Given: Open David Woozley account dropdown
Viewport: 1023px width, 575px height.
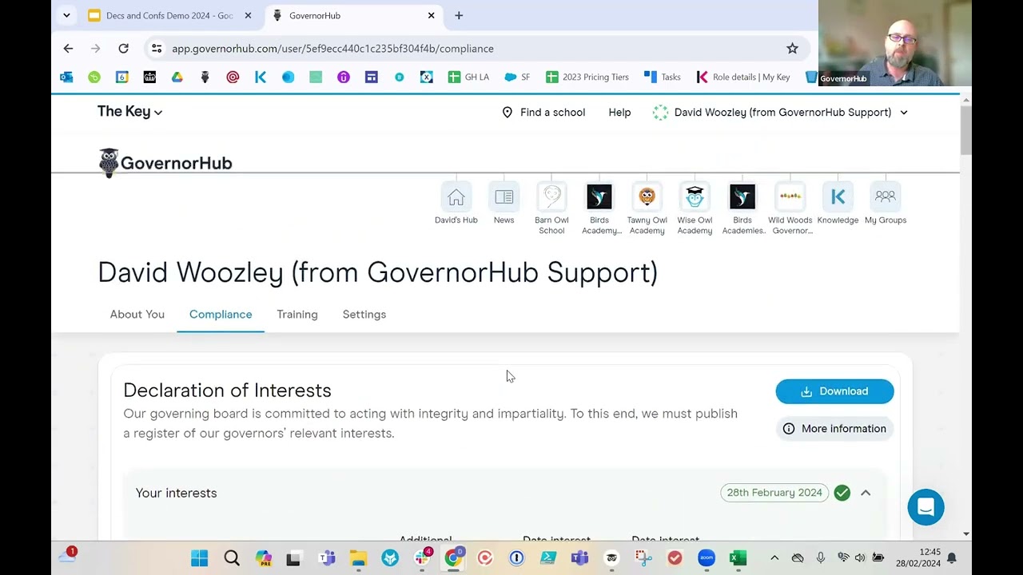Looking at the screenshot, I should (781, 113).
